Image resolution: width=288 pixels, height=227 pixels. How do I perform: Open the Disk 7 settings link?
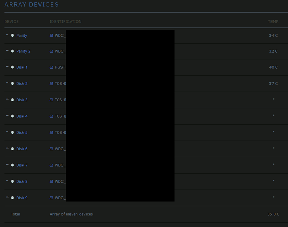22,165
